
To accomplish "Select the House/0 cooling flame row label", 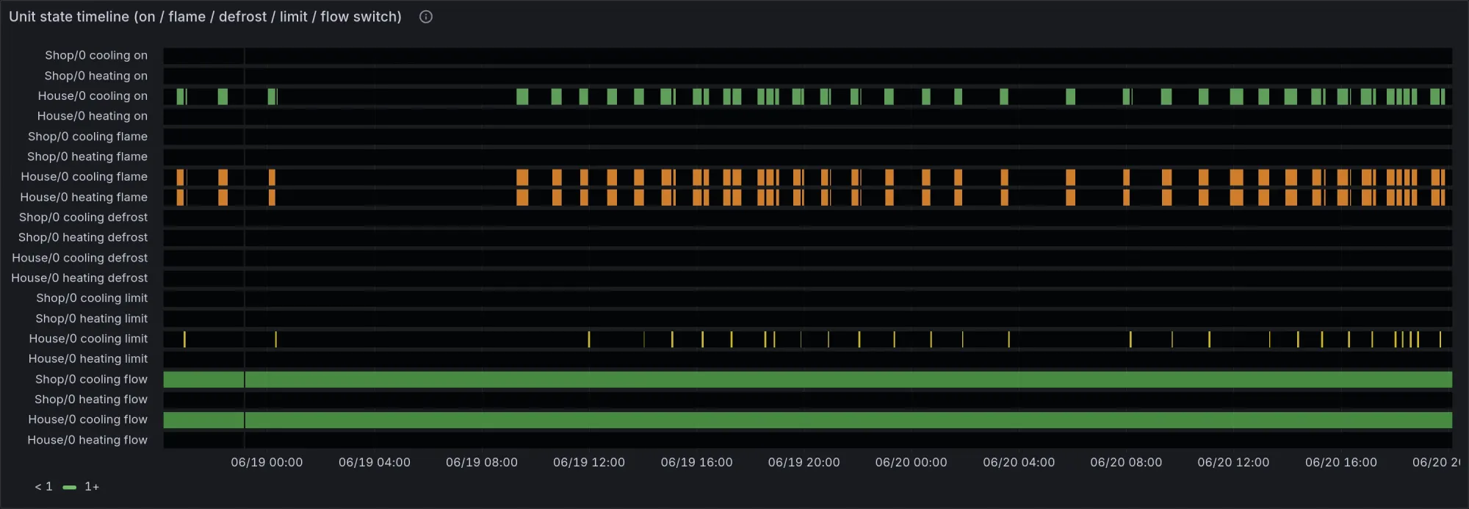I will pos(84,176).
